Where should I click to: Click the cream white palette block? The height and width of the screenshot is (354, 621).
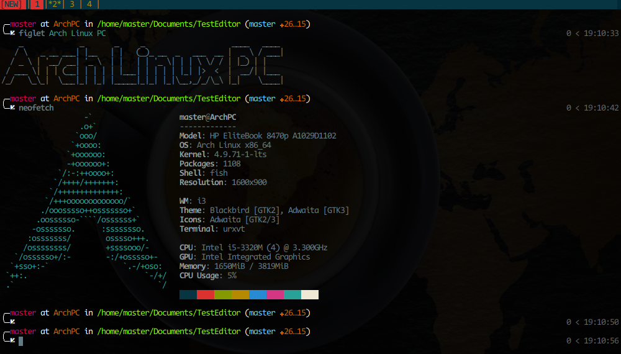[310, 294]
